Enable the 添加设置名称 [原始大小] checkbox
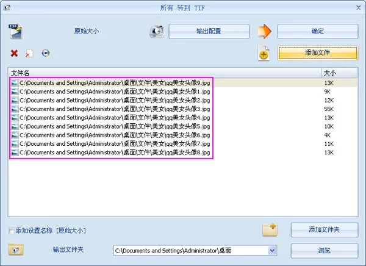This screenshot has width=366, height=266. point(11,231)
